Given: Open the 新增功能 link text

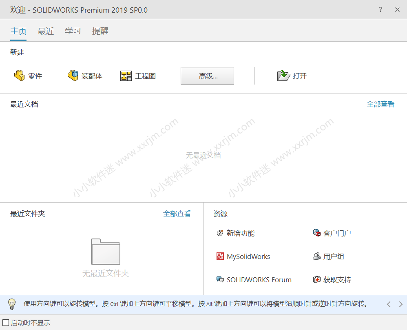Looking at the screenshot, I should [x=241, y=233].
